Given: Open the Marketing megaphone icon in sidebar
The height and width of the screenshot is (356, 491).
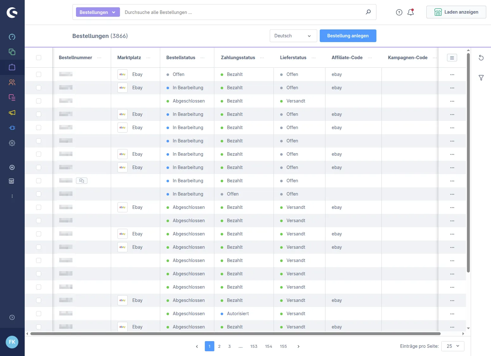Looking at the screenshot, I should click(12, 113).
